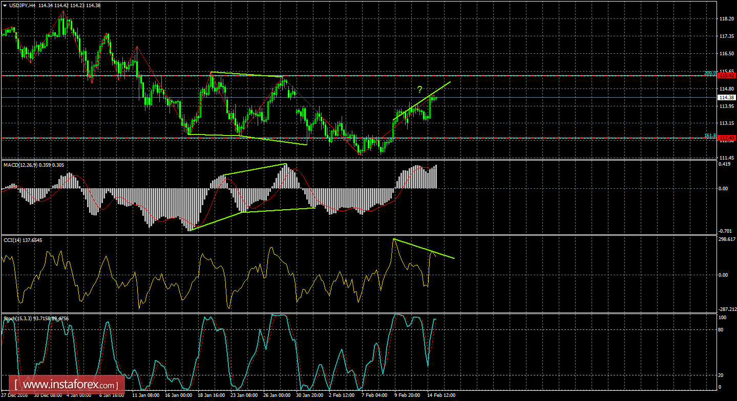
Task: Select the 100 level on Stochastic scale
Action: 723,318
